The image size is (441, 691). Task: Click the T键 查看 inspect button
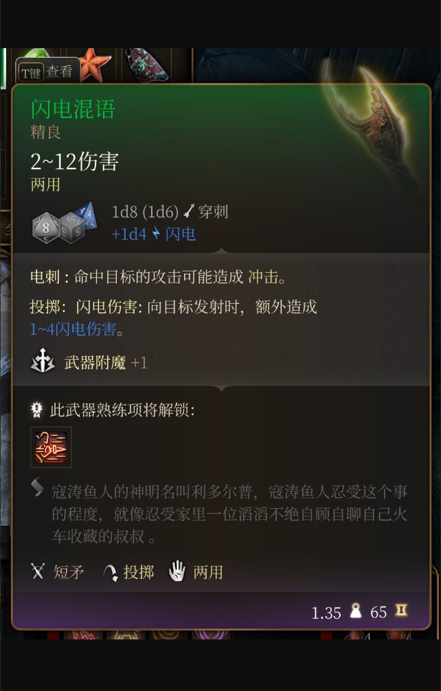click(x=48, y=72)
